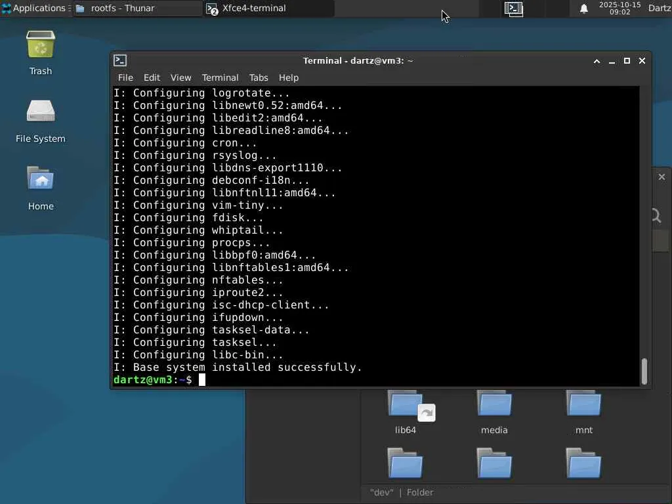The image size is (672, 504).
Task: Select the folder below media in Thunar
Action: (x=494, y=463)
